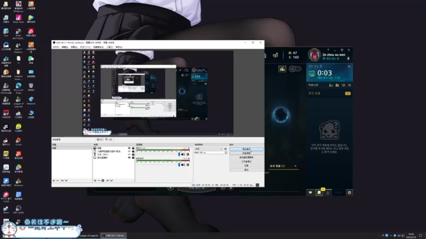The image size is (426, 239).
Task: Cancel queue with X on League timer
Action: pos(349,66)
